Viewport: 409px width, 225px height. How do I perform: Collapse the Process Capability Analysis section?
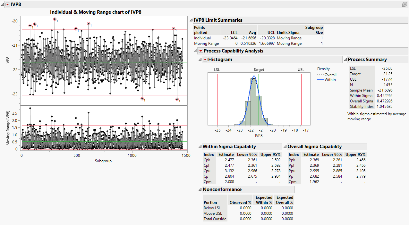tap(196, 51)
